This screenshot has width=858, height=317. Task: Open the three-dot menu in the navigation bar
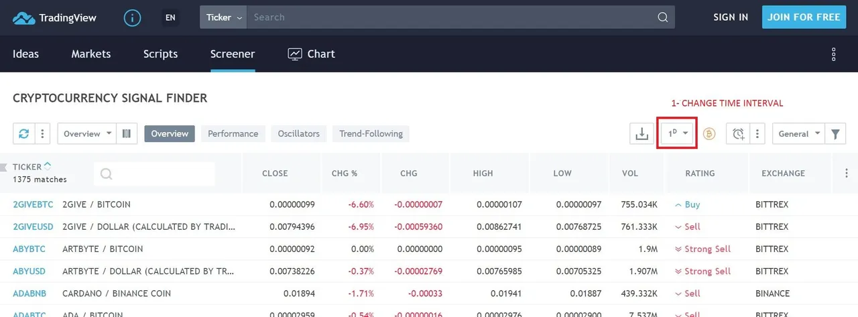point(834,54)
